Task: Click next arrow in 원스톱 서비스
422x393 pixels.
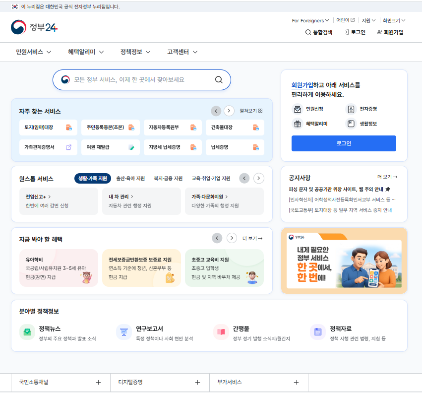Action: click(x=259, y=178)
